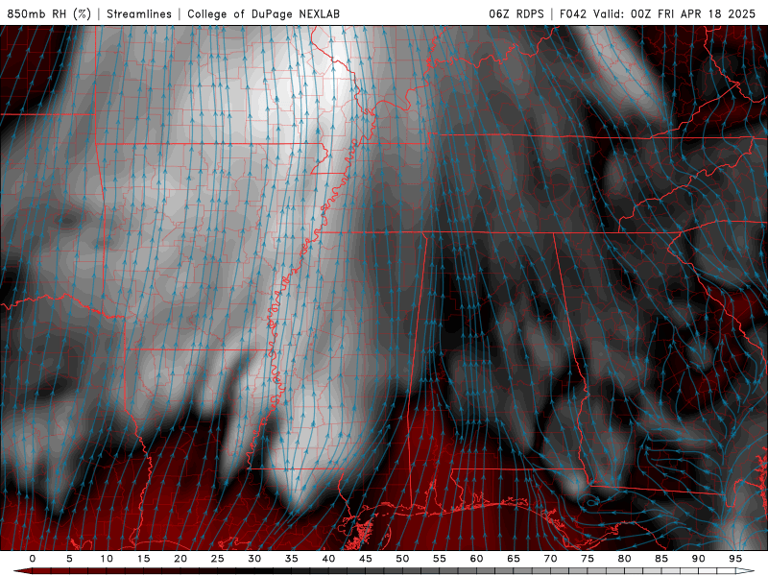Image resolution: width=768 pixels, height=576 pixels.
Task: Select the 10 value on the color scale
Action: pyautogui.click(x=107, y=559)
